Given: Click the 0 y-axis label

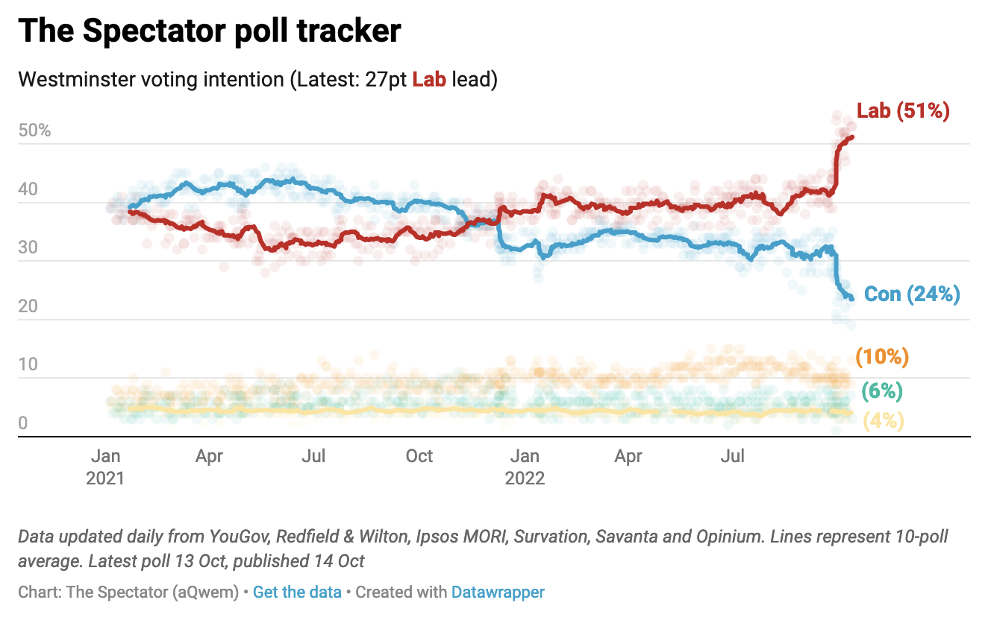Looking at the screenshot, I should coord(23,423).
